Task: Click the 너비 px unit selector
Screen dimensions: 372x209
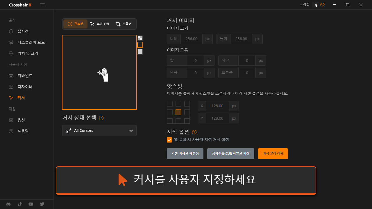Action: click(208, 39)
